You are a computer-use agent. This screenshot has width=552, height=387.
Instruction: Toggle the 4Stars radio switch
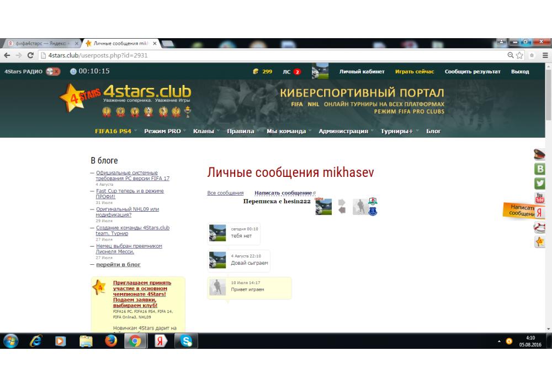54,71
